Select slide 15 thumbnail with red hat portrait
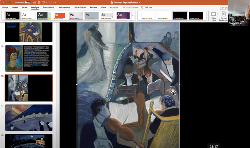 pos(29,58)
